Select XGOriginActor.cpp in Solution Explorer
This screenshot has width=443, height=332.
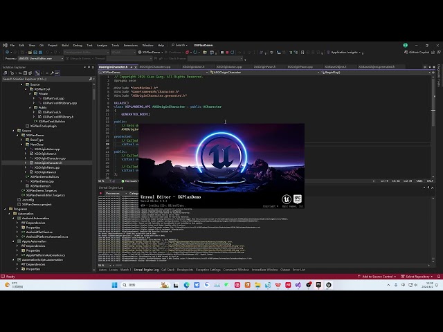click(47, 149)
